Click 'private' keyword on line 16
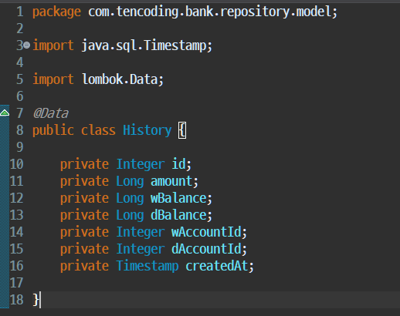The height and width of the screenshot is (316, 400). (x=84, y=266)
